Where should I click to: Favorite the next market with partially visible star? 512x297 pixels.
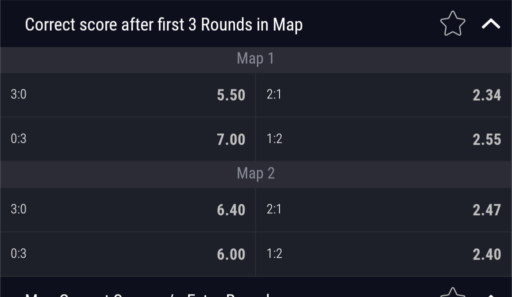click(453, 292)
